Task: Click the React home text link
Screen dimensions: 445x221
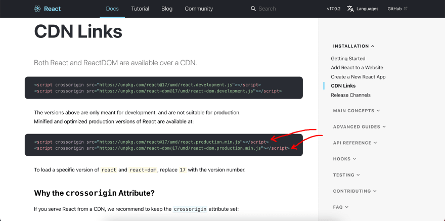Action: (52, 9)
